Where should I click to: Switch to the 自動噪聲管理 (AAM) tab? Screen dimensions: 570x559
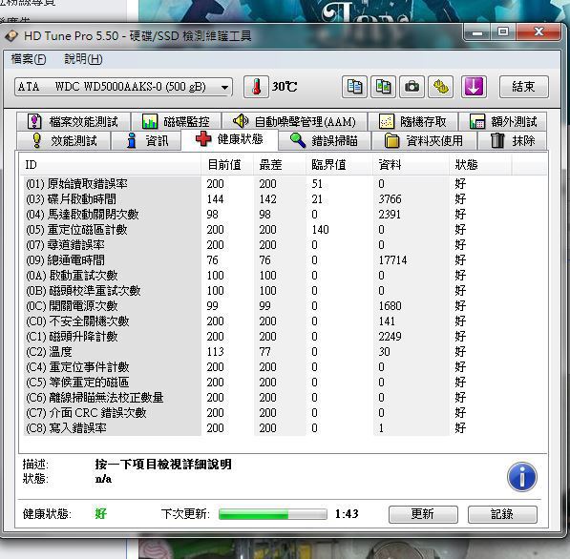pos(294,121)
